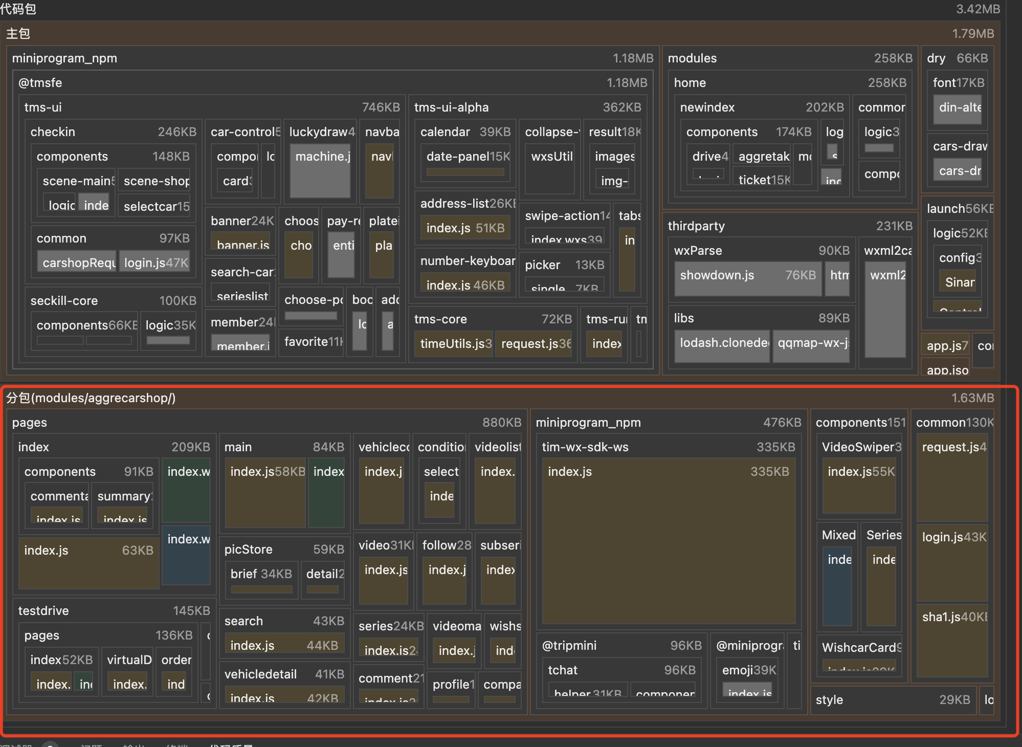Select the din-alternate font block under dry
The height and width of the screenshot is (747, 1022).
coord(957,110)
